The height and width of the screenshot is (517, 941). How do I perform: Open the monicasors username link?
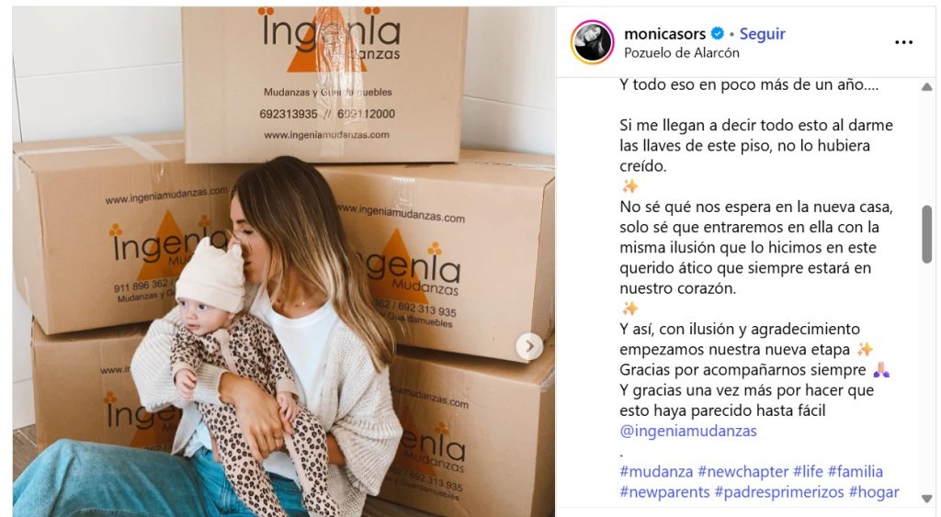665,34
